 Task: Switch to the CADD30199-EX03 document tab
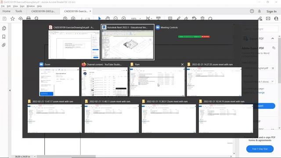[x=43, y=11]
